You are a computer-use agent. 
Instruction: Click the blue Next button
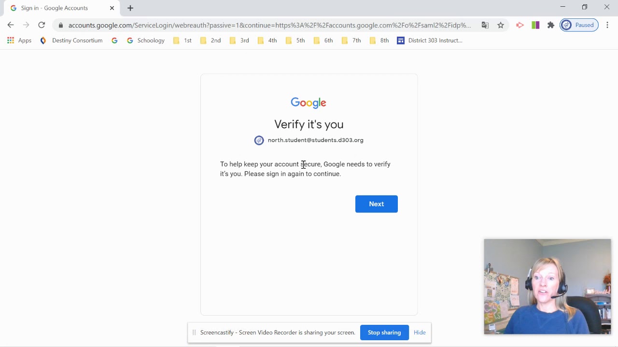[376, 204]
